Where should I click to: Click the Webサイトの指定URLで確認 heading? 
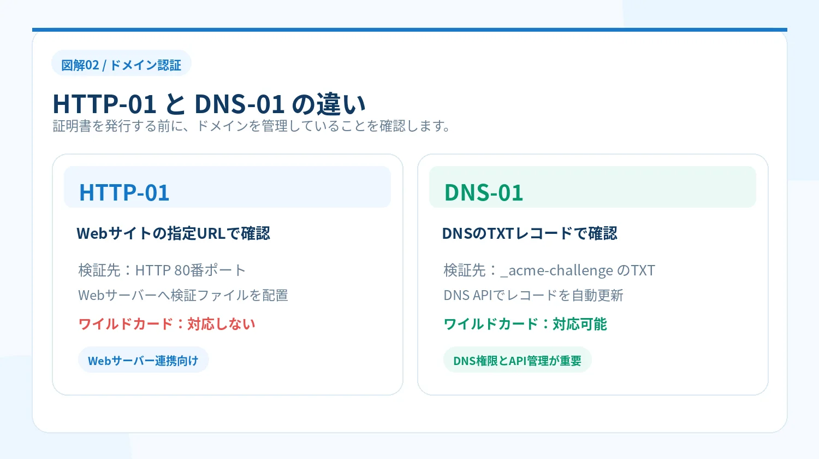pyautogui.click(x=174, y=234)
